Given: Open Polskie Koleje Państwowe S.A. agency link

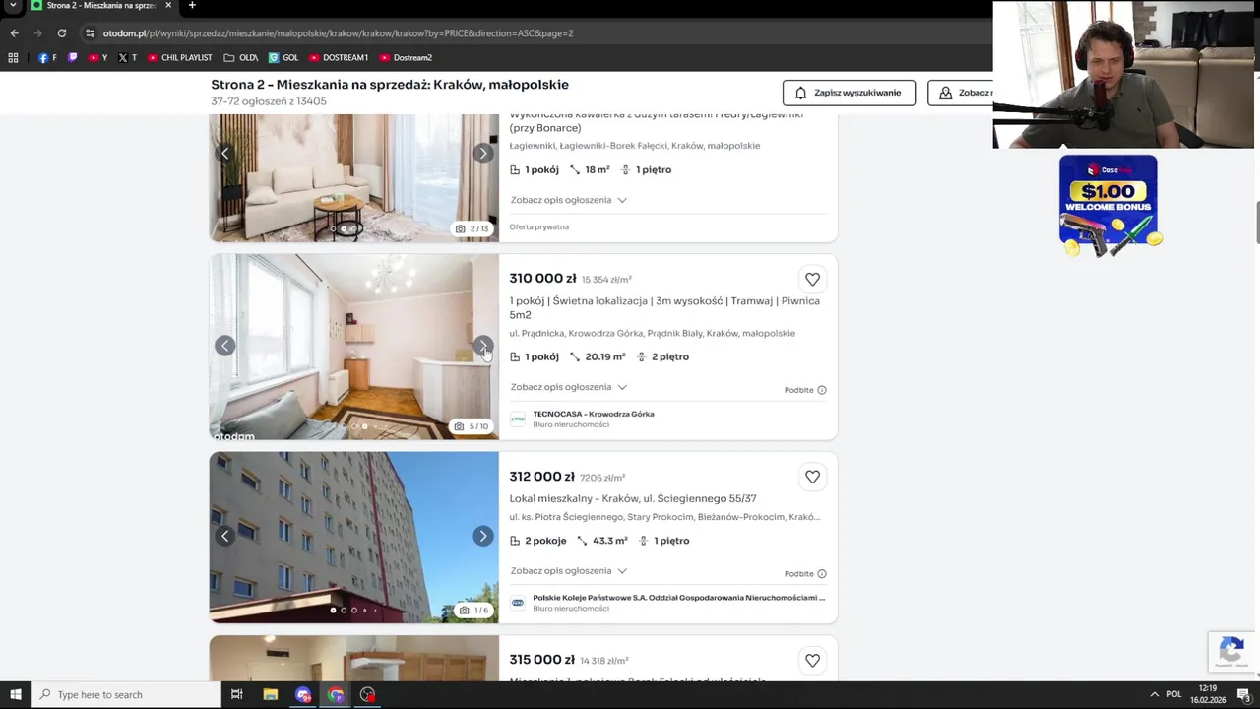Looking at the screenshot, I should tap(679, 597).
